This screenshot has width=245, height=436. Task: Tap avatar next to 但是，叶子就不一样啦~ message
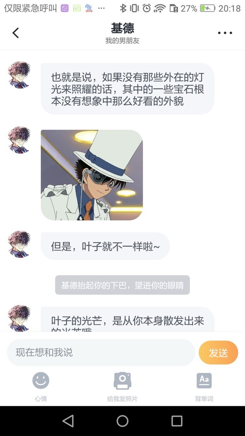click(x=19, y=244)
